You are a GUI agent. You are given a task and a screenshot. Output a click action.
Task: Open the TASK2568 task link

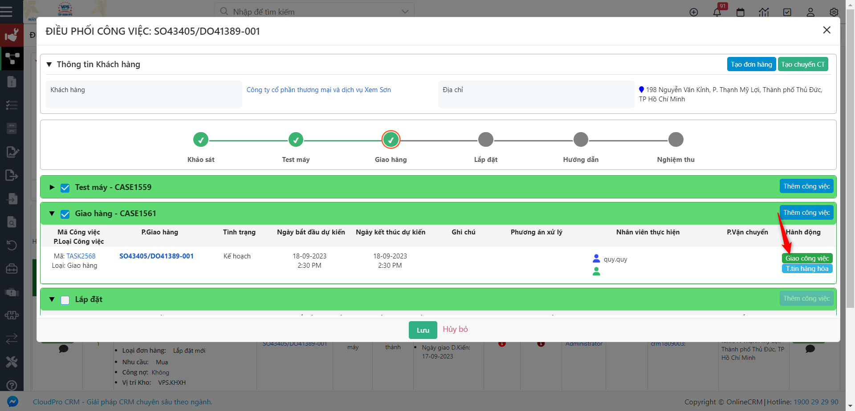click(x=81, y=256)
